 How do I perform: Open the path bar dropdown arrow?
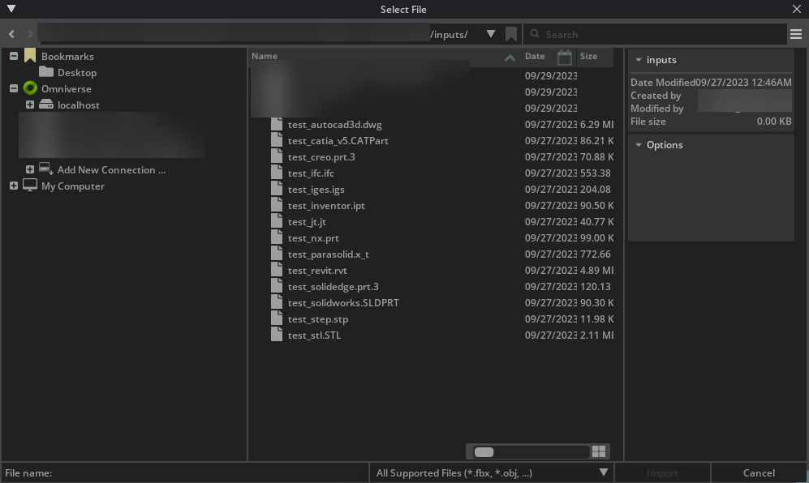(x=491, y=34)
